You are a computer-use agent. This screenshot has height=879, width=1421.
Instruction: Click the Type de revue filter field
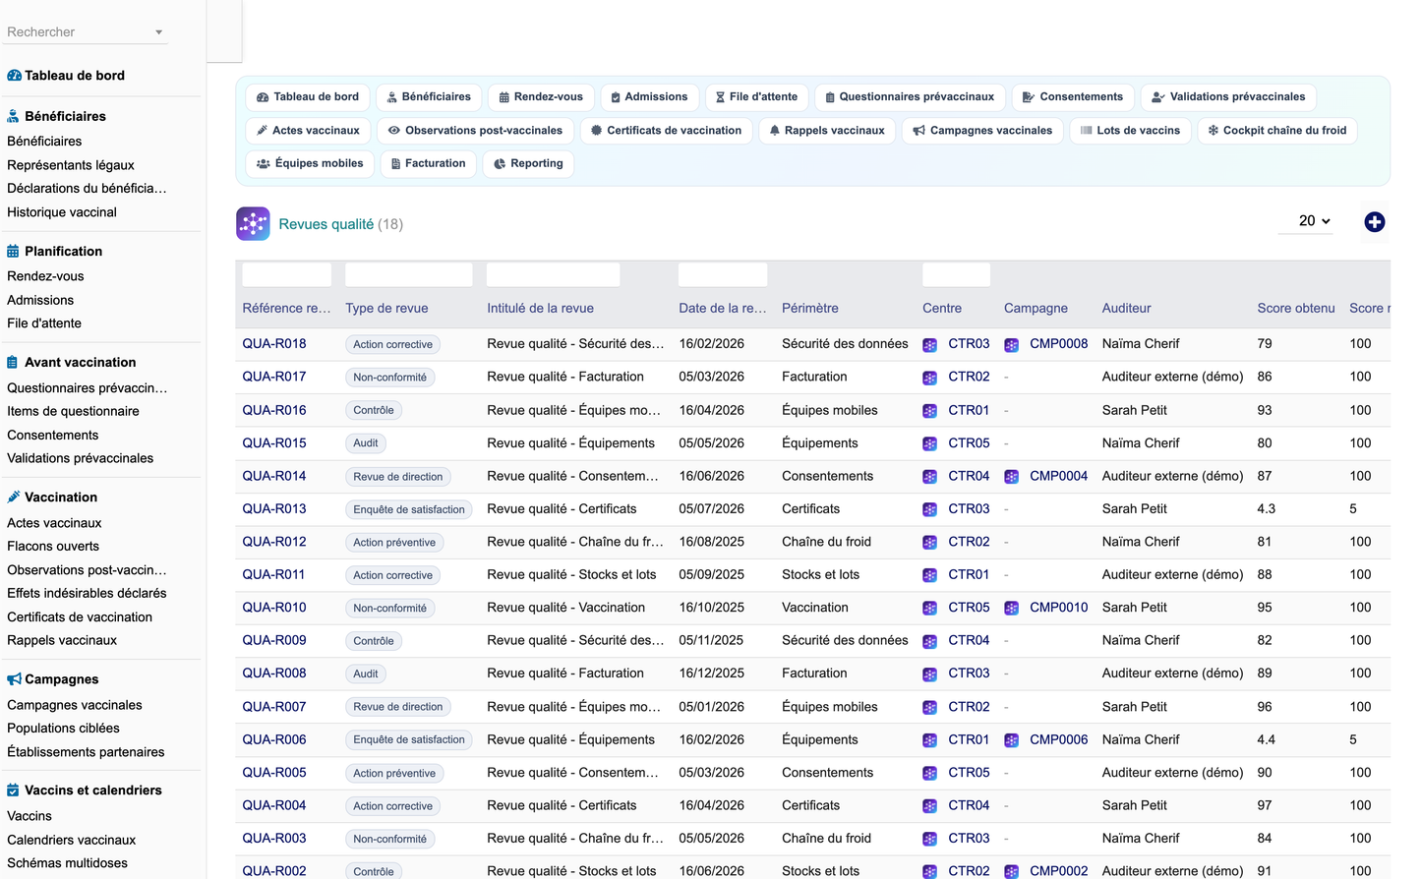tap(409, 274)
